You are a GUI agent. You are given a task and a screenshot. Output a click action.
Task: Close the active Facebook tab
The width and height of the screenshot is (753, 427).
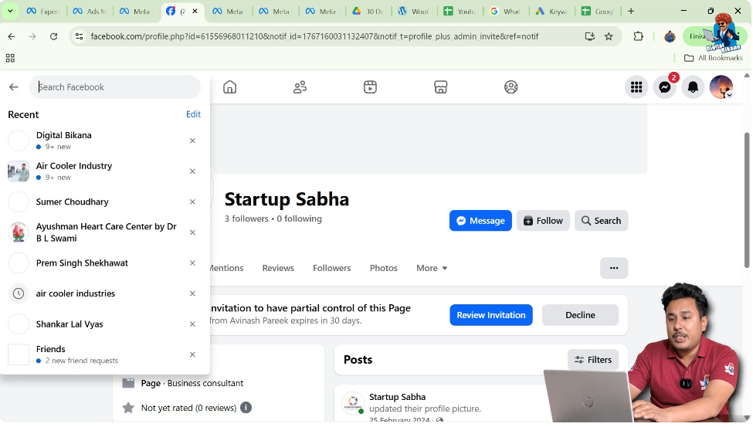coord(195,11)
